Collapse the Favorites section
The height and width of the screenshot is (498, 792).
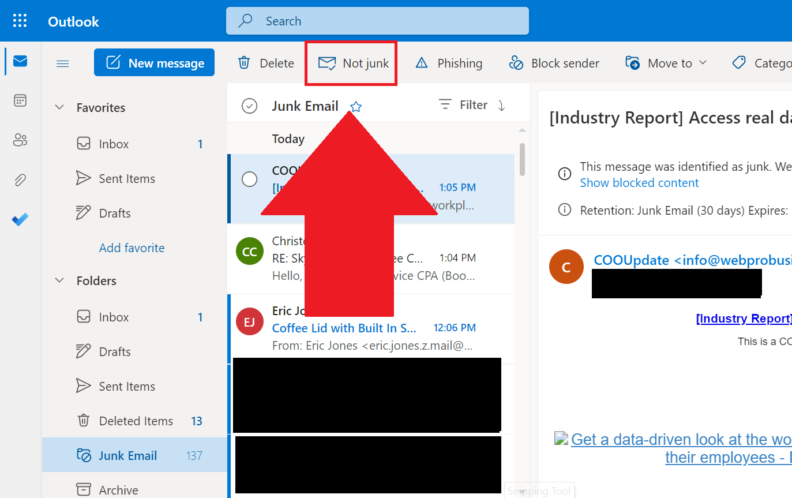tap(59, 107)
